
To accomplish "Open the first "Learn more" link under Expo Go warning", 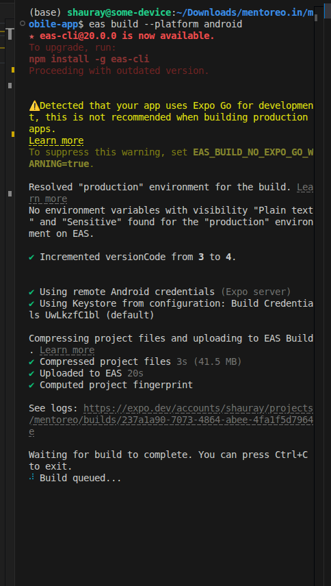I will (x=56, y=141).
